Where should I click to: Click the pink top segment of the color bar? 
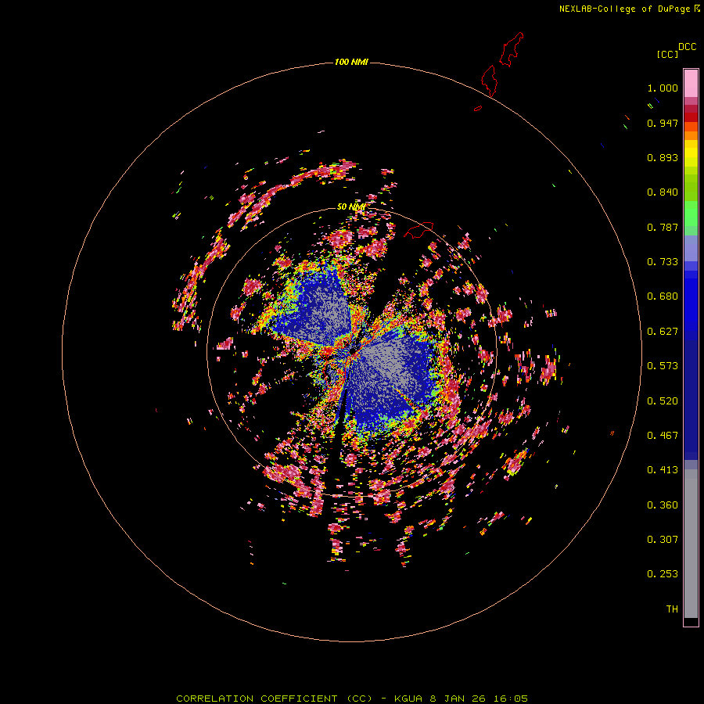[x=691, y=84]
